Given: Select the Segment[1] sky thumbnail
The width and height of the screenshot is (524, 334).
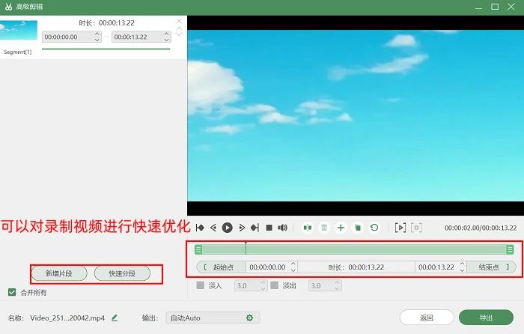Looking at the screenshot, I should coord(19,31).
